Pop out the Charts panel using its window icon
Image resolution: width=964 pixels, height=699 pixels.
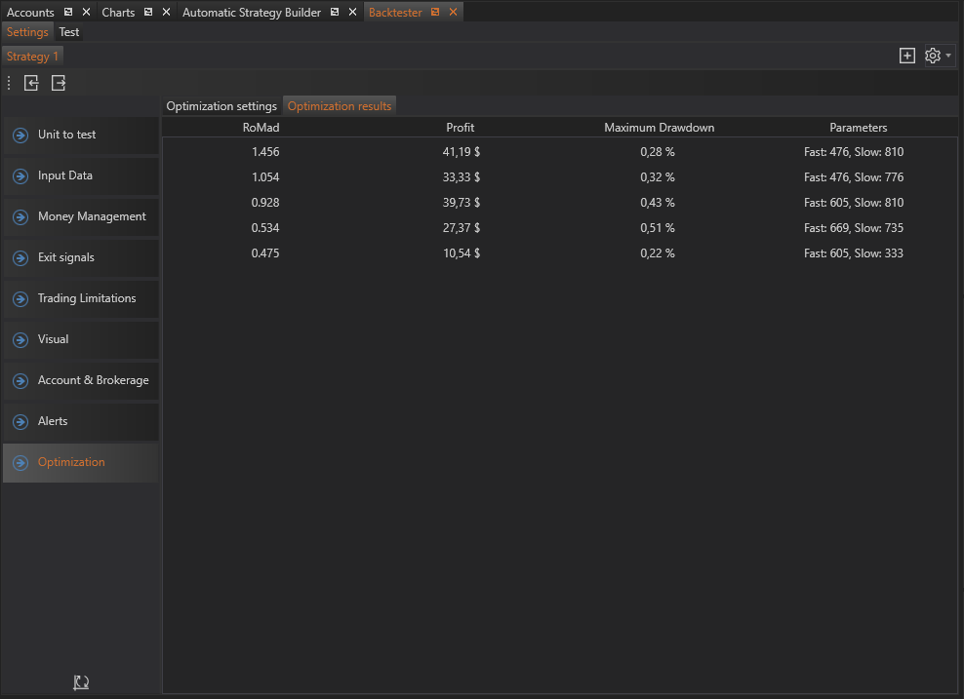click(x=148, y=13)
